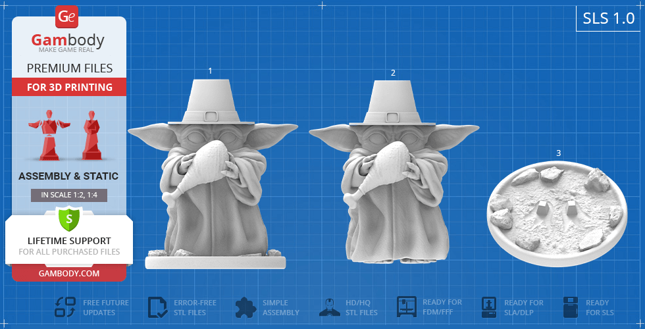
Task: Open the GAMBODY.COM link
Action: (69, 272)
